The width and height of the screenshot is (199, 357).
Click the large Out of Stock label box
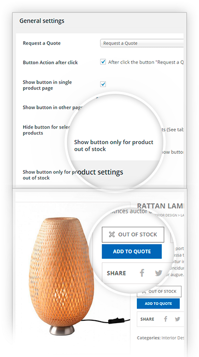[x=133, y=235]
